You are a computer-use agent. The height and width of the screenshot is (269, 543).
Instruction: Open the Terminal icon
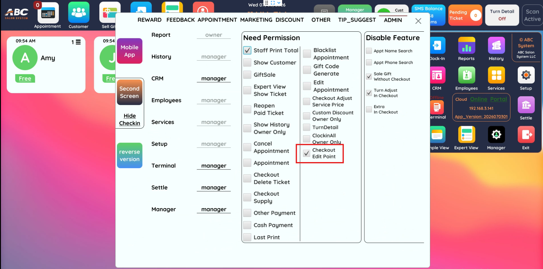coord(437,107)
